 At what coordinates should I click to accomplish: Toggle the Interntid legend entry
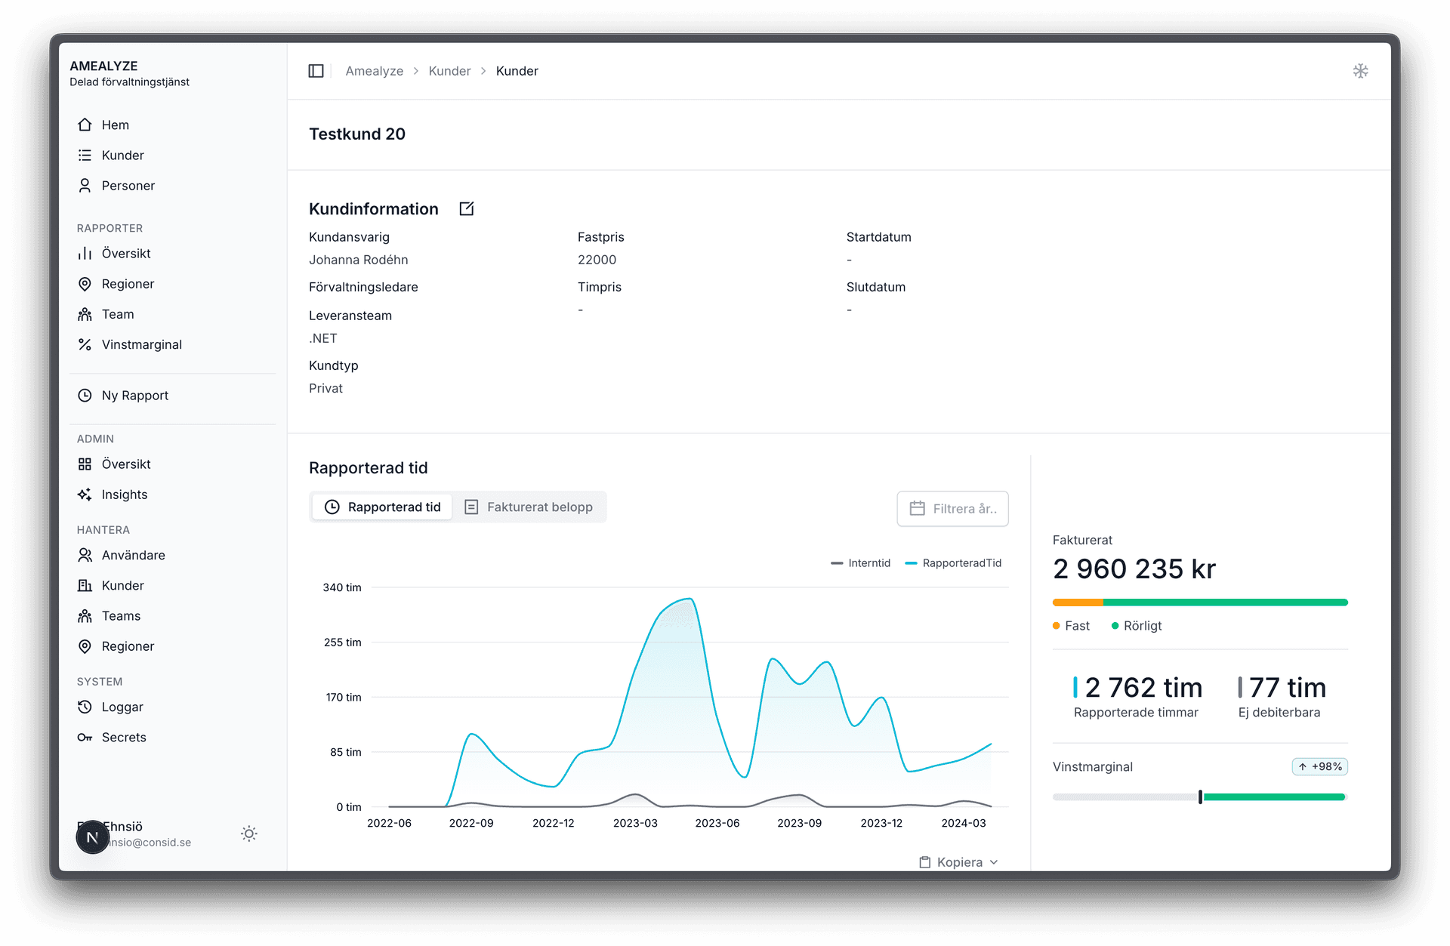(x=861, y=562)
